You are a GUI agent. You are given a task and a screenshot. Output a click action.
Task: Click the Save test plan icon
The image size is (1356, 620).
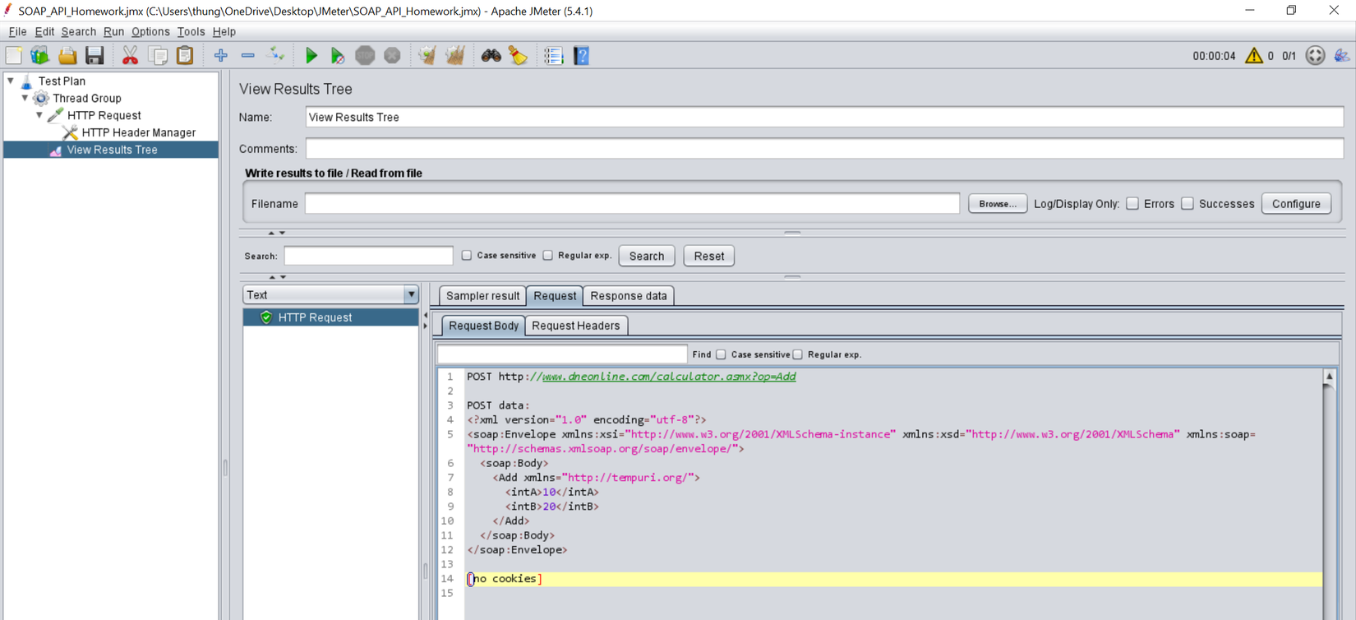[95, 56]
